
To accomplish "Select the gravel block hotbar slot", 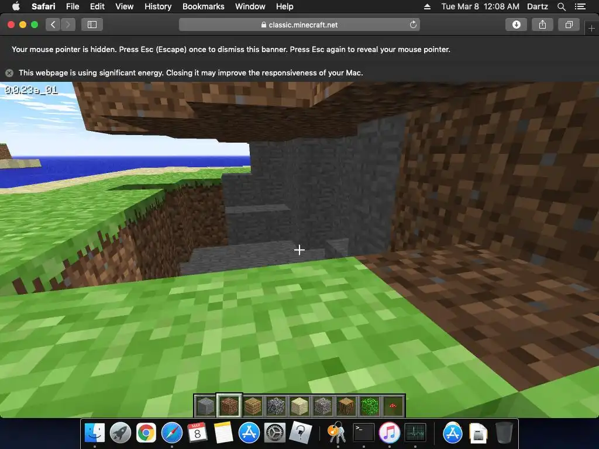I will point(323,406).
